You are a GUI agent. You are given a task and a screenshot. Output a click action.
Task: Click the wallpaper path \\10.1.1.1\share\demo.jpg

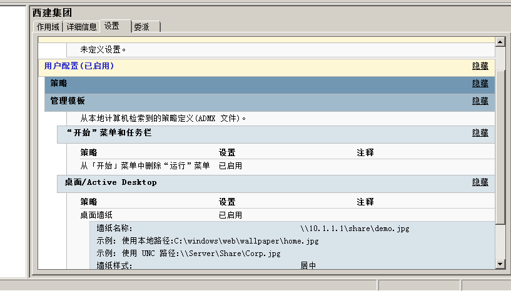pyautogui.click(x=355, y=229)
